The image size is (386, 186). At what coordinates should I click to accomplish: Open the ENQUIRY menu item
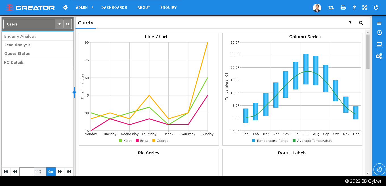(x=168, y=8)
